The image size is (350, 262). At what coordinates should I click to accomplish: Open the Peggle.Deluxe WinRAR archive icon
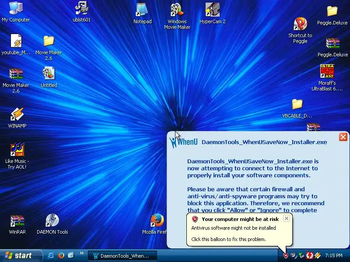pos(332,47)
